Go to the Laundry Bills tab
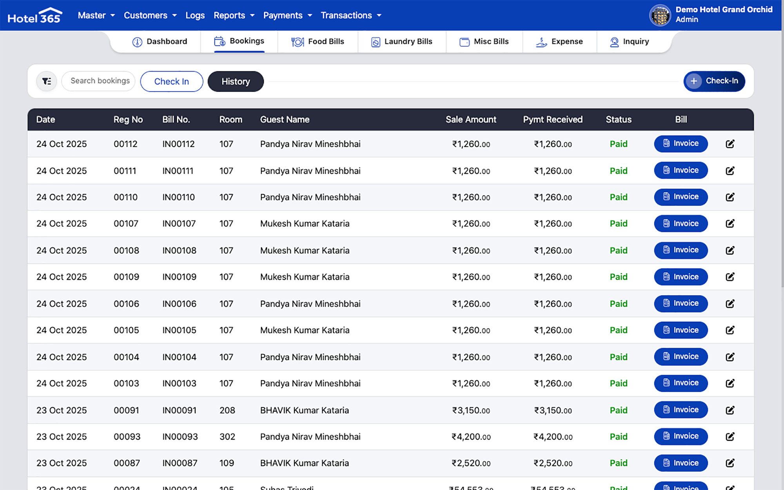This screenshot has width=784, height=490. 401,42
